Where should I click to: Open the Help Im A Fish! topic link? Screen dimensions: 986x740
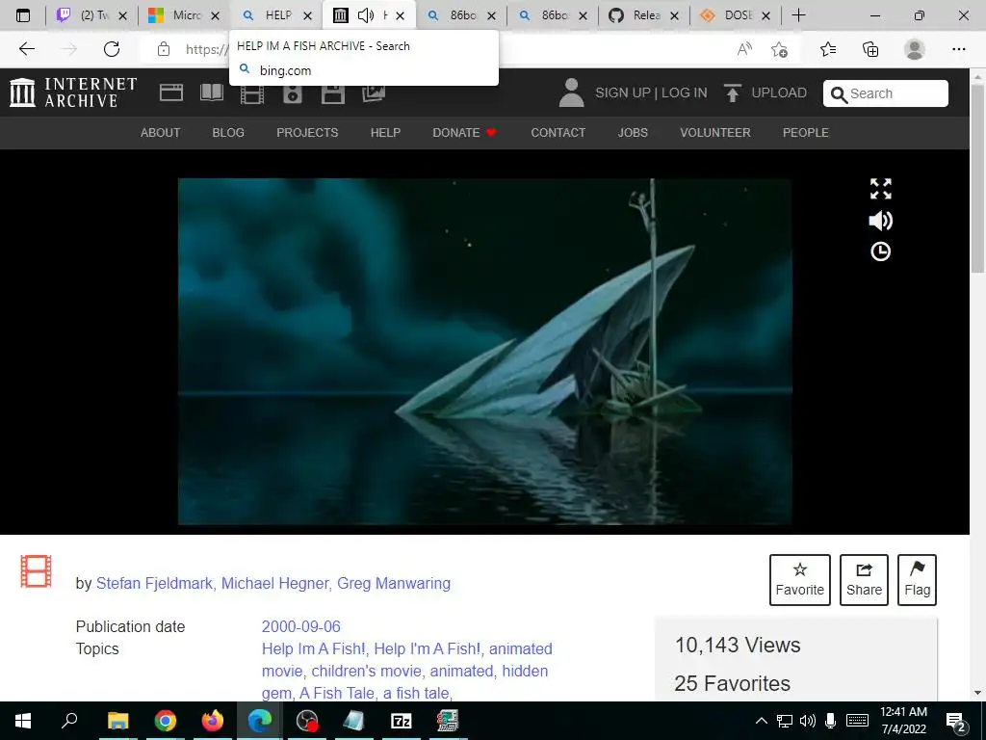pos(313,648)
